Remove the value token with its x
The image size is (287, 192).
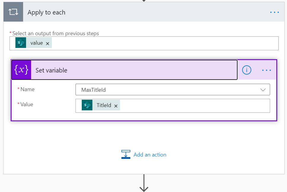pyautogui.click(x=47, y=43)
